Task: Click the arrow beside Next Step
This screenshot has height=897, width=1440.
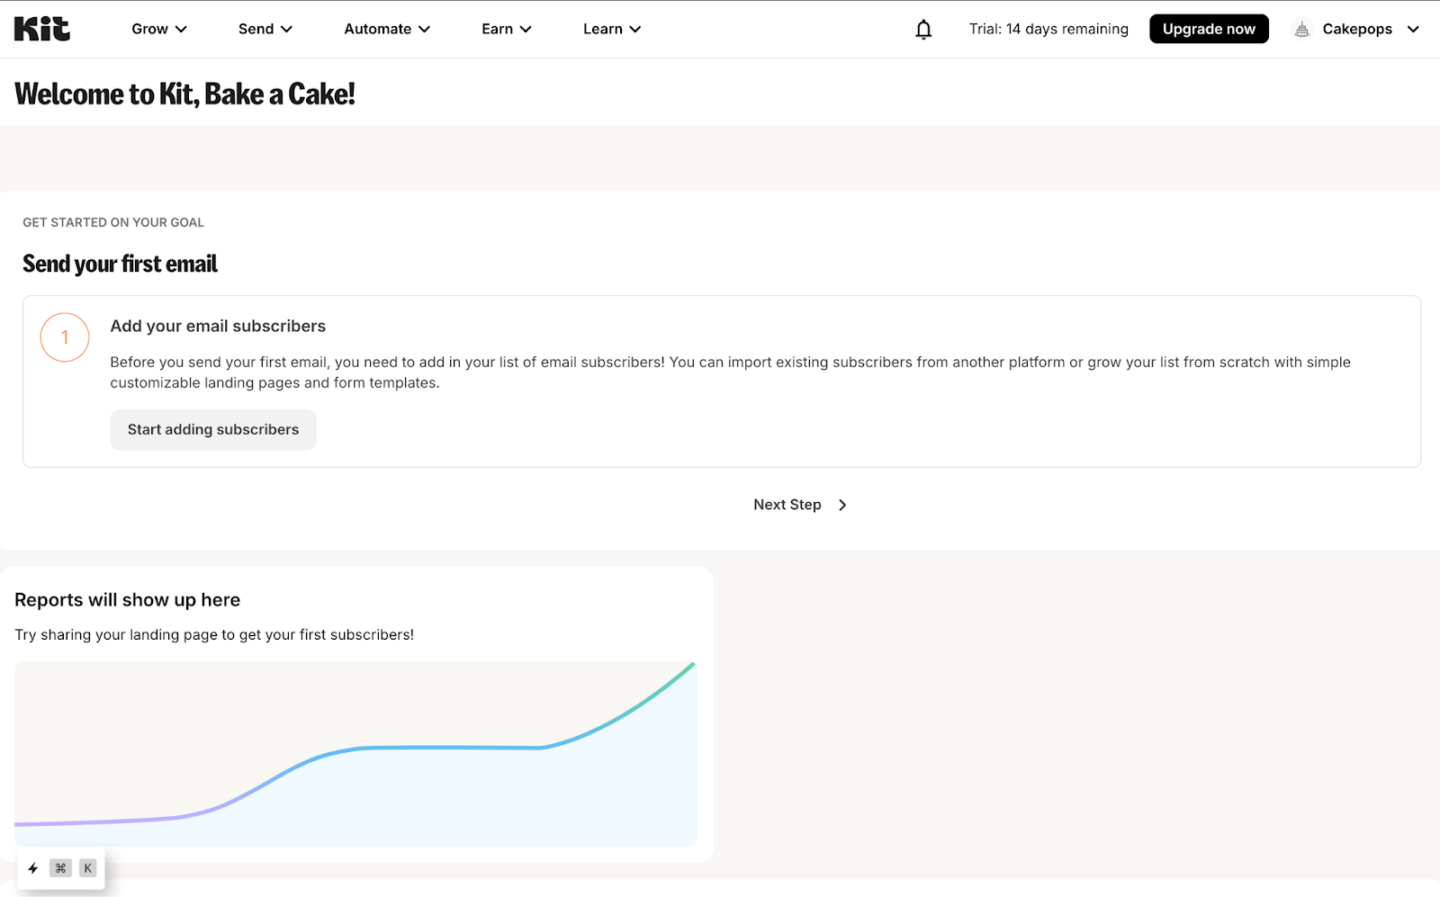Action: coord(842,505)
